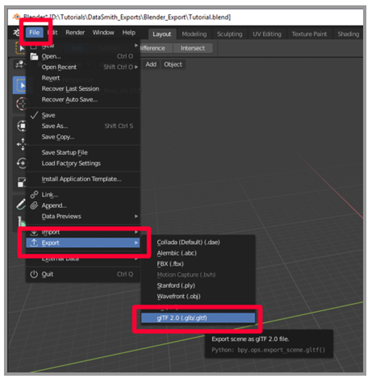
Task: Select the Move tool in toolbar
Action: (21, 145)
